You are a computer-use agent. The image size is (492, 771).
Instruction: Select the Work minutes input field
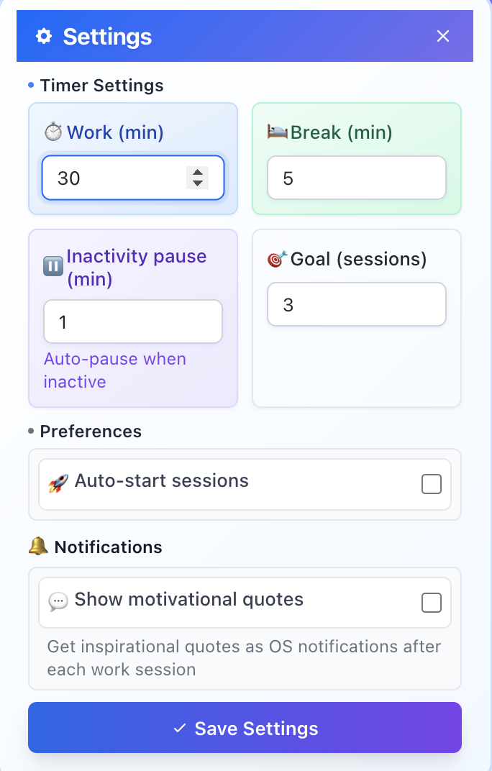[115, 178]
